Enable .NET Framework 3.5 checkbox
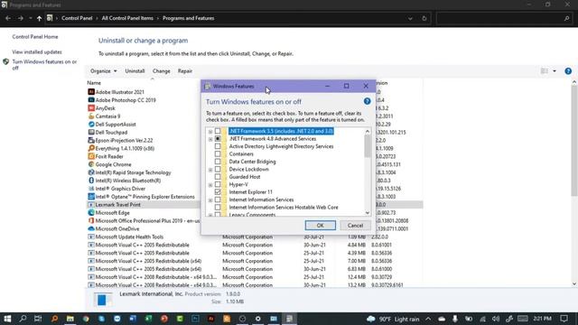The height and width of the screenshot is (325, 578). click(x=218, y=131)
